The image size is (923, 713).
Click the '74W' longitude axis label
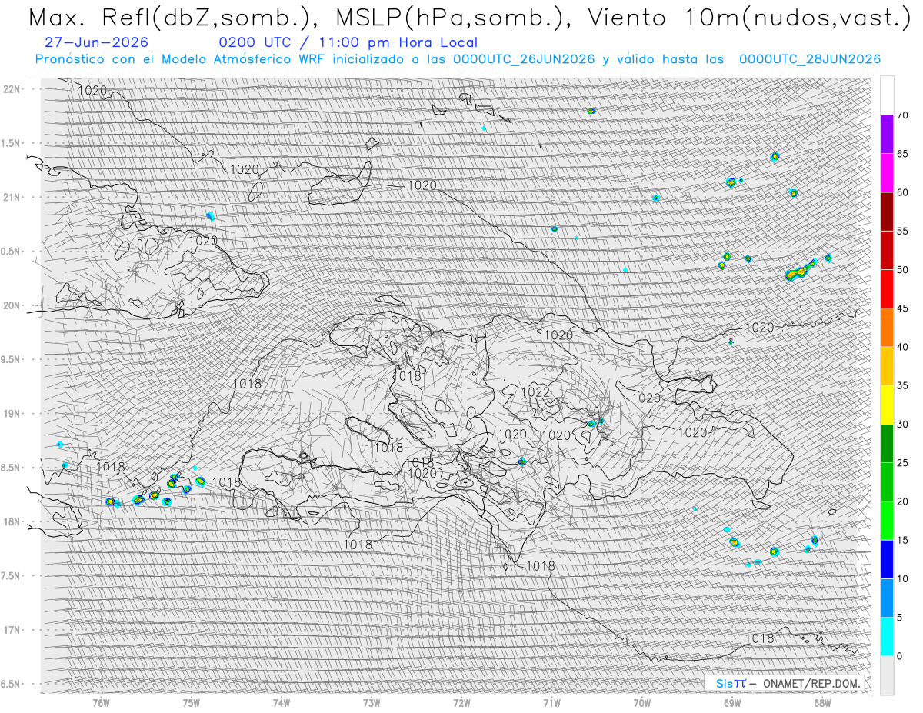click(282, 702)
